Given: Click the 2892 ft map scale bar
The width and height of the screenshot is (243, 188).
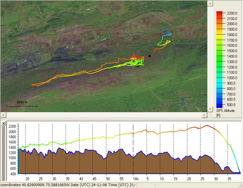Looking at the screenshot, I should coord(22,106).
